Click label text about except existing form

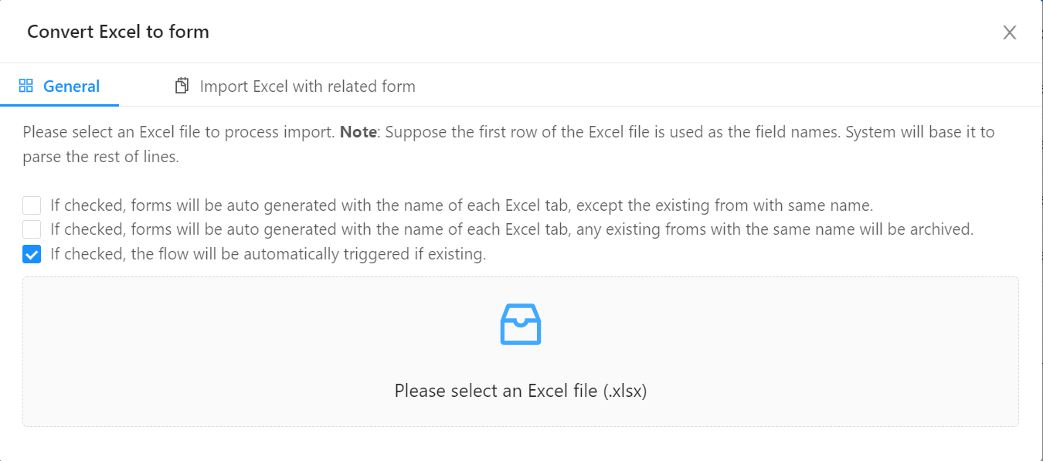click(x=462, y=205)
